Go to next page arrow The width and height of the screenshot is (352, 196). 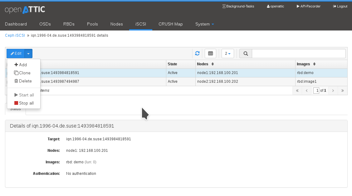333,91
